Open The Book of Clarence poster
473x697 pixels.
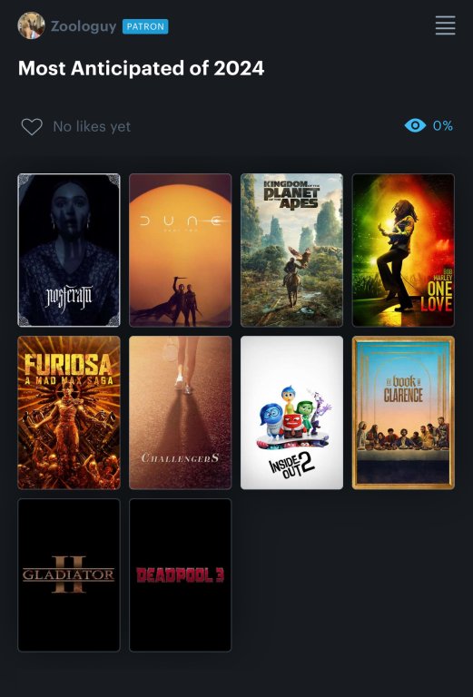pos(403,413)
